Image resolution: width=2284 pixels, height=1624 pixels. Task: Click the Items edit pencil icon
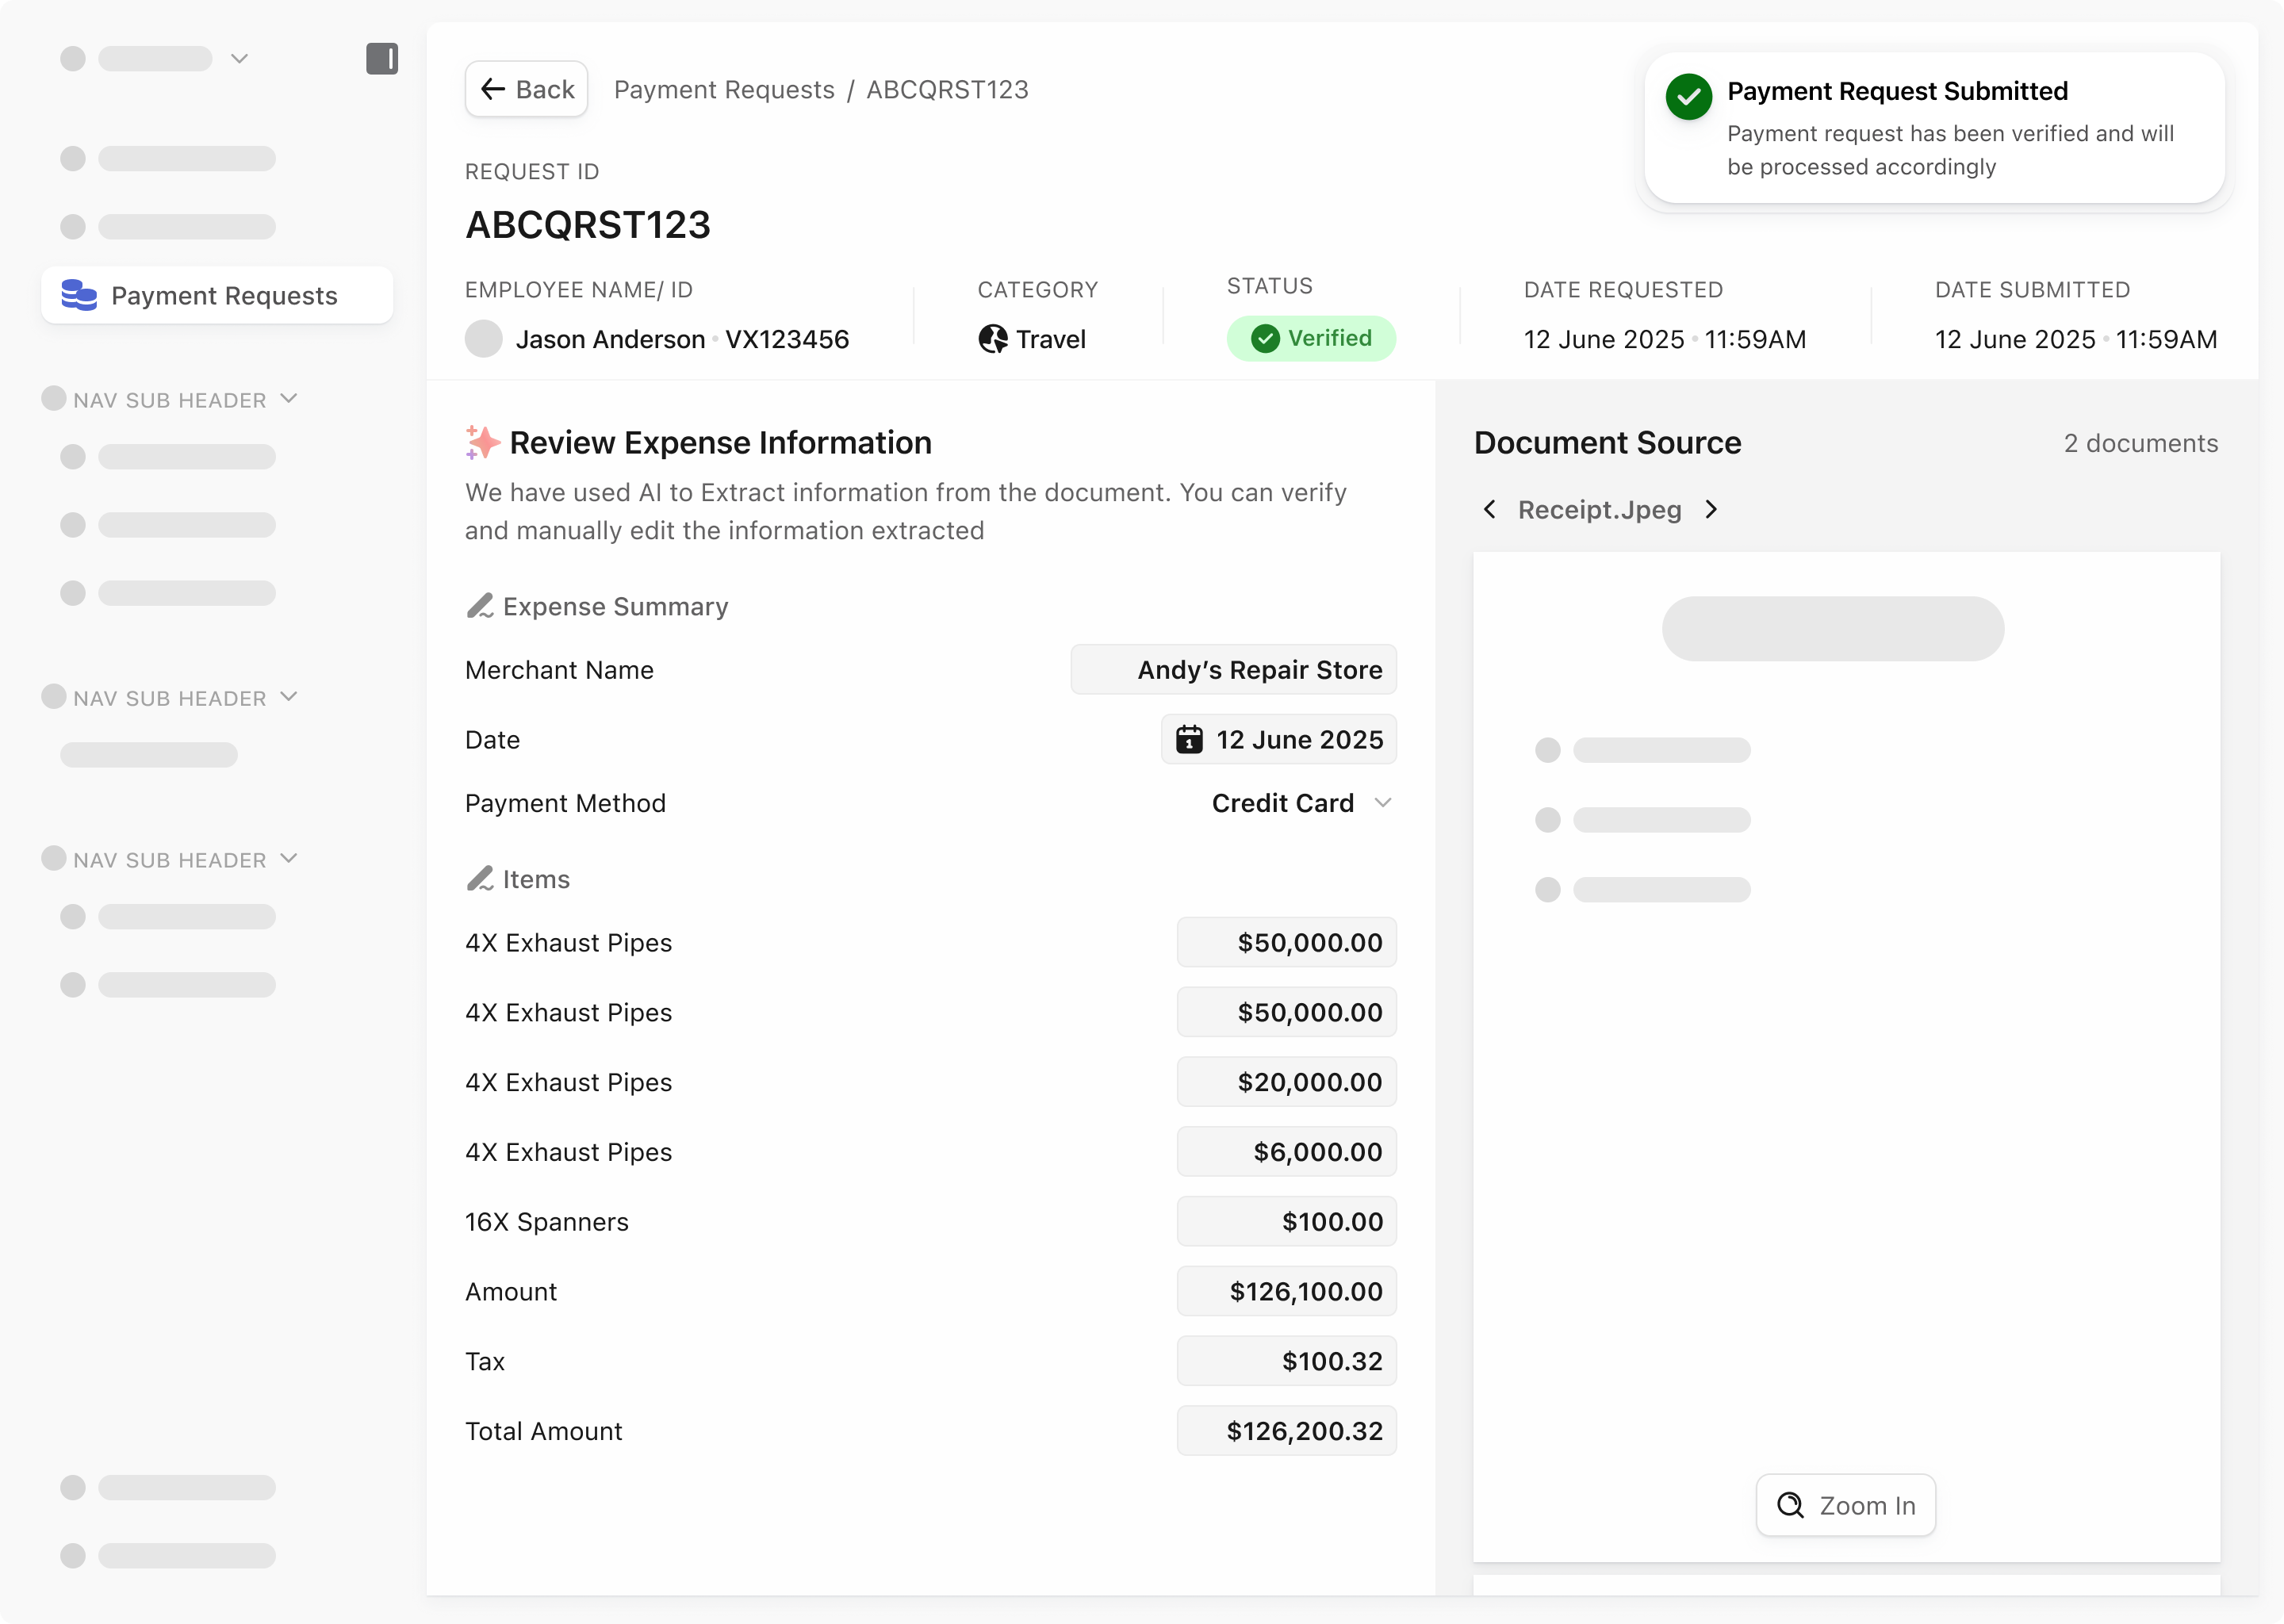(480, 879)
